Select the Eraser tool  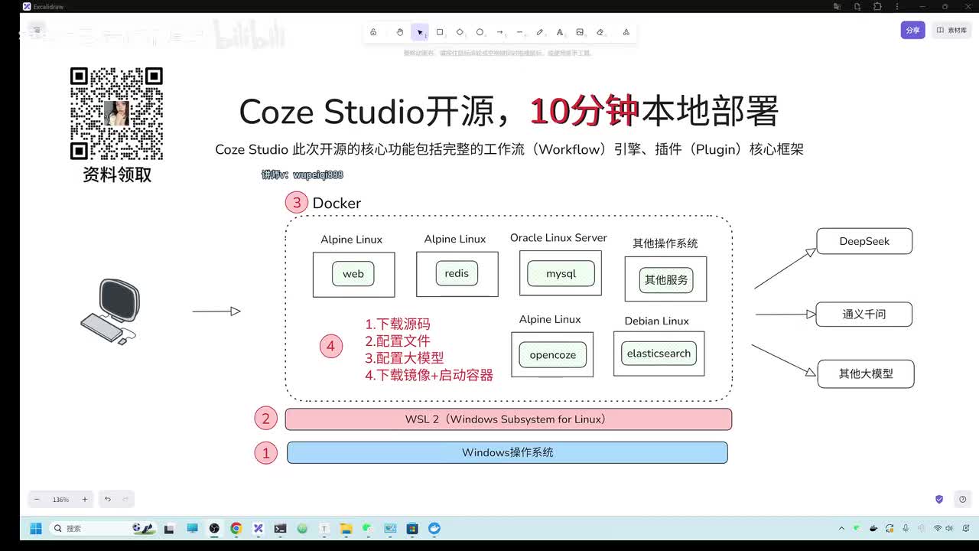(600, 32)
